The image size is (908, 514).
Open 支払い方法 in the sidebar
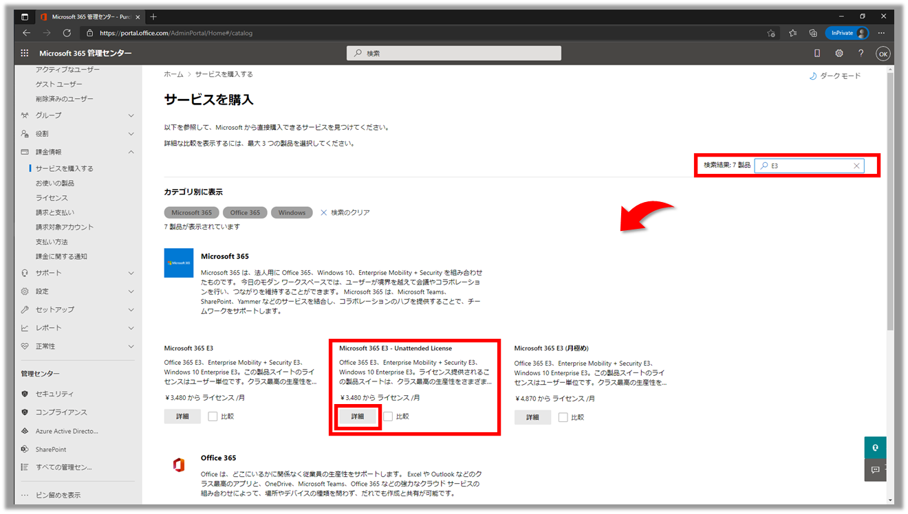click(x=52, y=242)
